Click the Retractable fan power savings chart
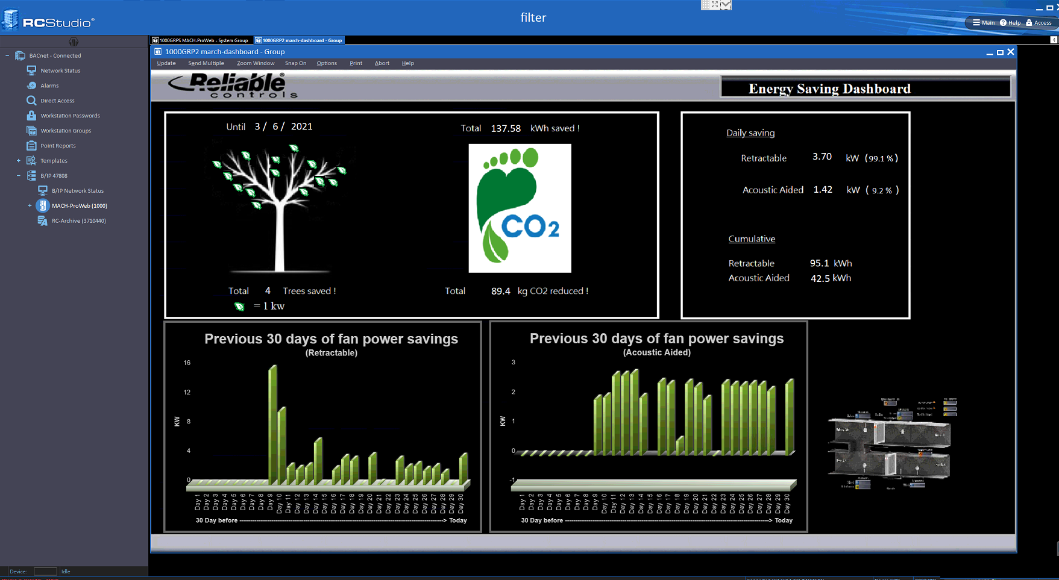This screenshot has height=580, width=1059. click(x=323, y=427)
